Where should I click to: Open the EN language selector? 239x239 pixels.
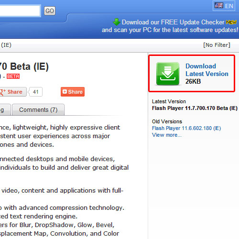click(224, 6)
